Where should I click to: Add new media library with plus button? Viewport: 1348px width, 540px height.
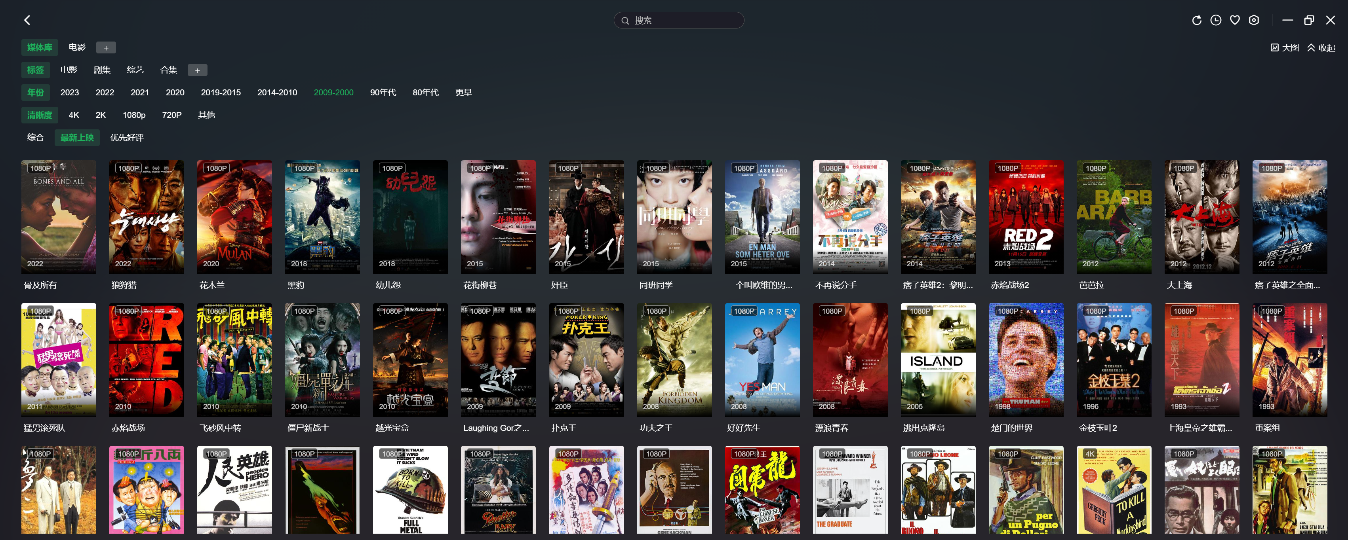point(106,47)
